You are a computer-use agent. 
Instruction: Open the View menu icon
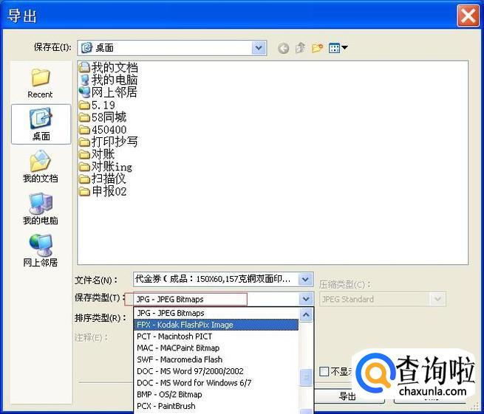[338, 48]
